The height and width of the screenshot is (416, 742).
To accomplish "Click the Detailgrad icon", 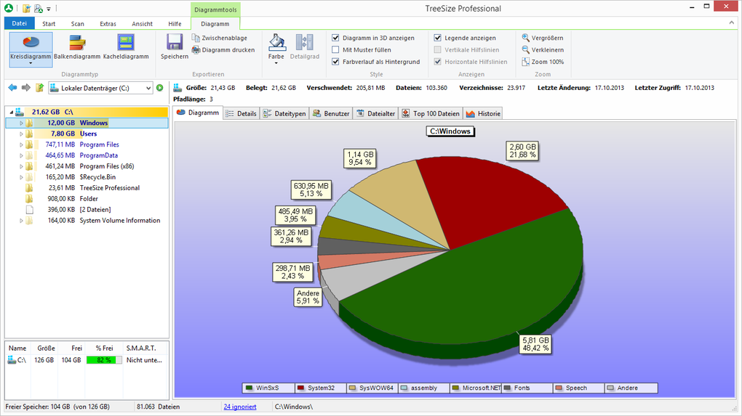I will point(304,42).
